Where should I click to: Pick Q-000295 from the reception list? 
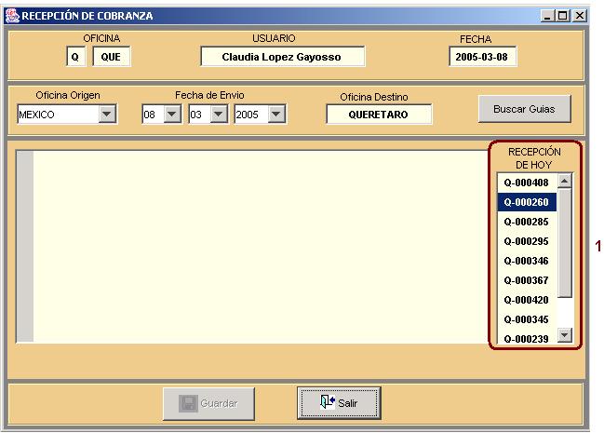[x=526, y=241]
